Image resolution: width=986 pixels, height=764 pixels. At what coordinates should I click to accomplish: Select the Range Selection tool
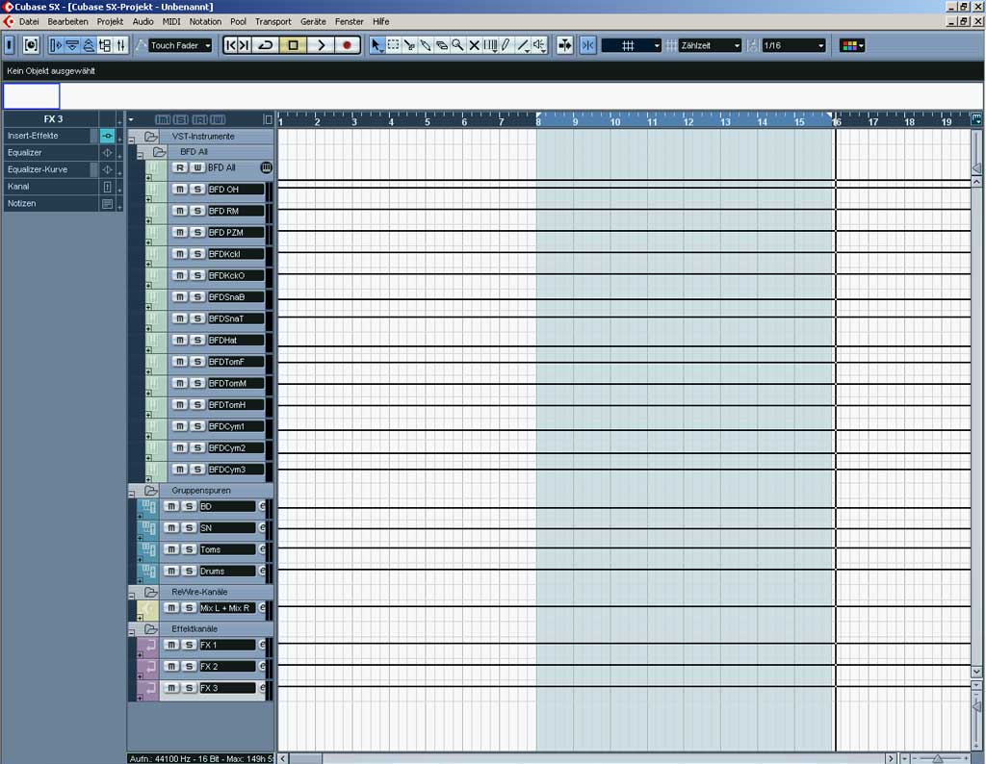(x=393, y=45)
